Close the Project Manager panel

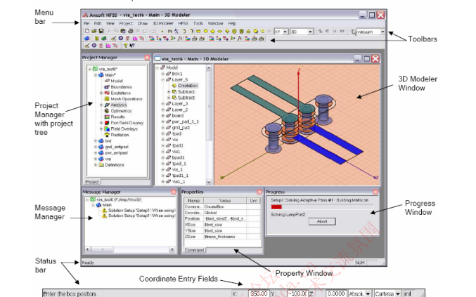147,58
